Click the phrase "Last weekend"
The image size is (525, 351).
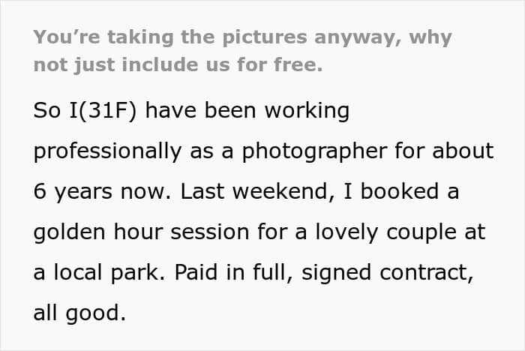pos(254,191)
